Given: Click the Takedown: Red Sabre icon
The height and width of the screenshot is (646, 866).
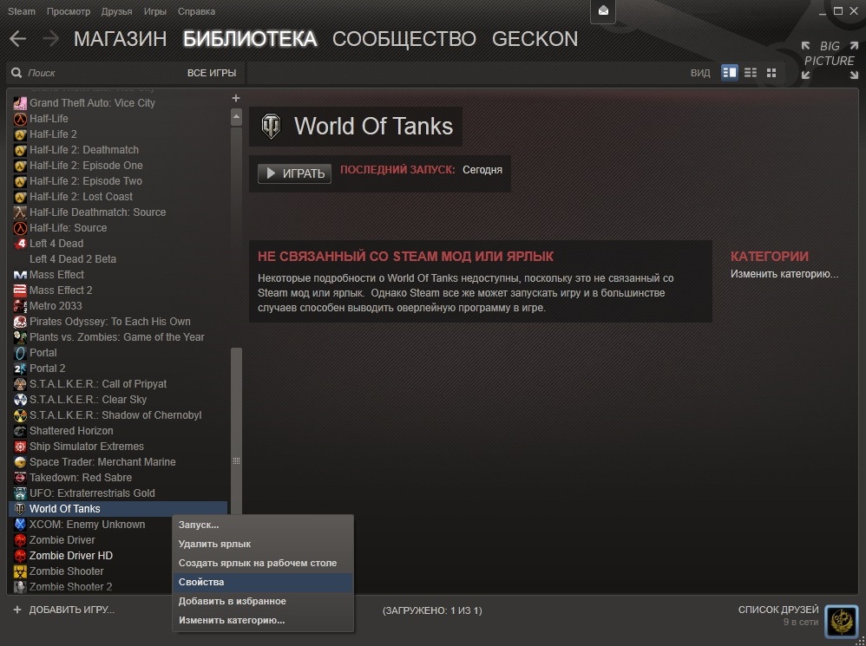Looking at the screenshot, I should click(x=20, y=478).
